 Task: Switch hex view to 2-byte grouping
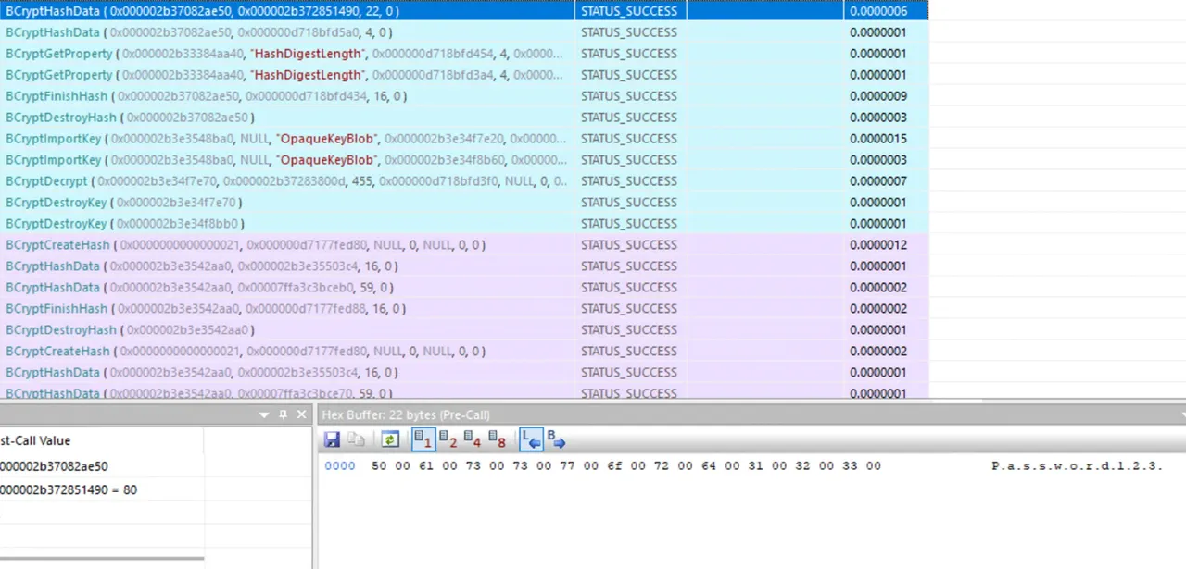[x=448, y=439]
